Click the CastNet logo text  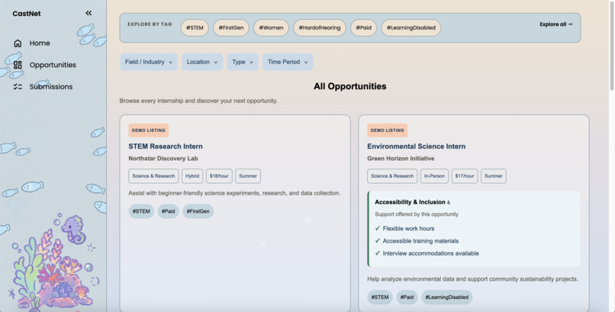26,13
